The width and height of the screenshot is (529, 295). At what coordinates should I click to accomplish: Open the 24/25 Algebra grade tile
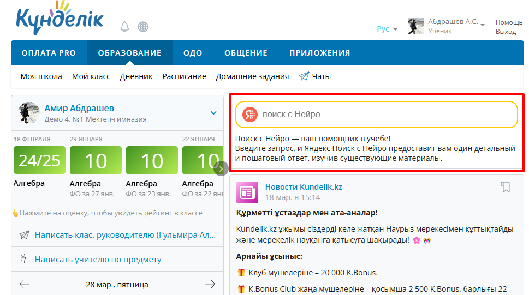coord(39,160)
